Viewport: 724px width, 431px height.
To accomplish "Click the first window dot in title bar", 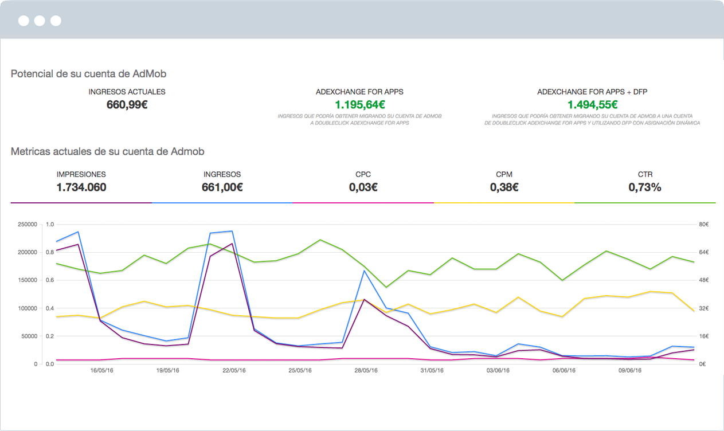I will 24,20.
